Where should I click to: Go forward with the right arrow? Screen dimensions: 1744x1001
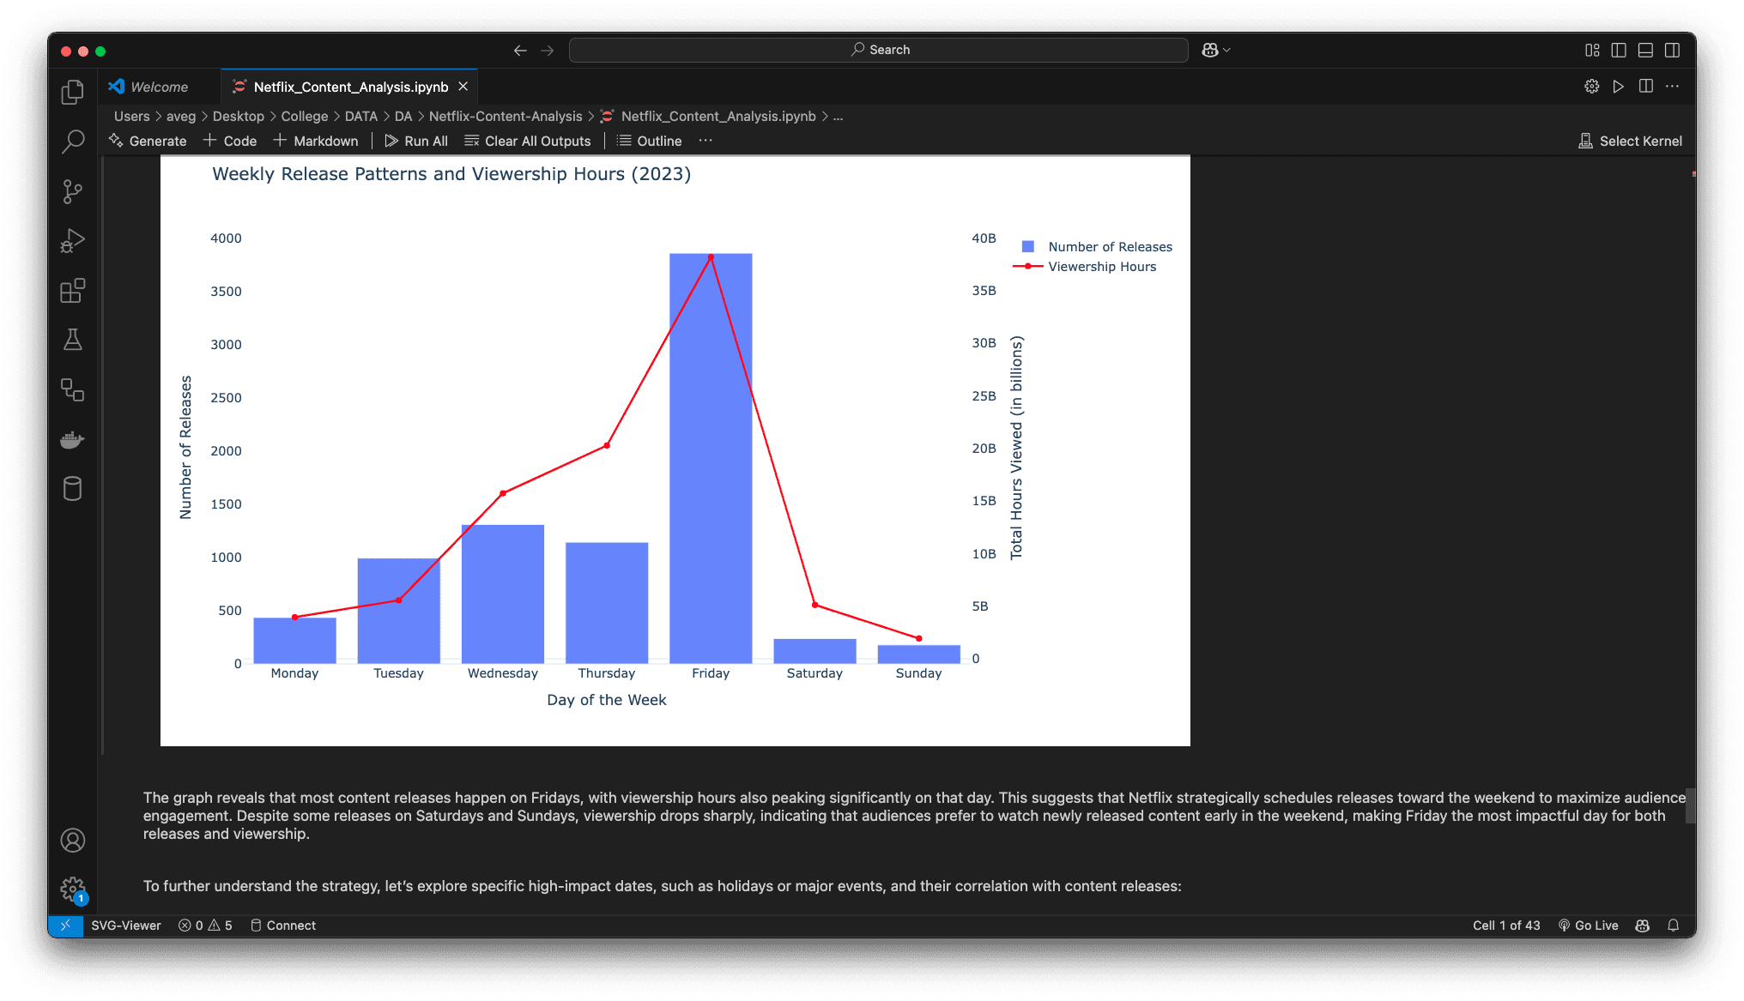[548, 51]
